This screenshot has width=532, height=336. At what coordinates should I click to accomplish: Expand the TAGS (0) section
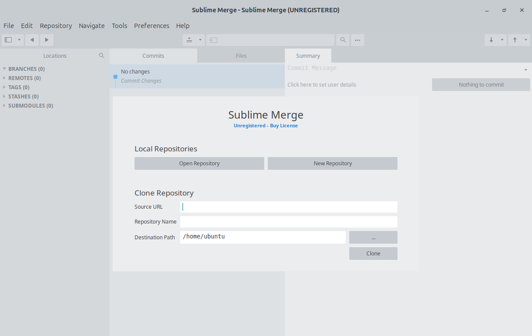tap(4, 87)
